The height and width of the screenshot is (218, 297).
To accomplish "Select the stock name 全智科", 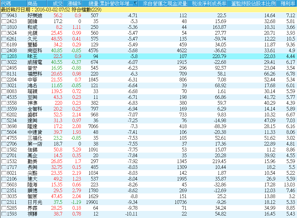I will pyautogui.click(x=35, y=109).
